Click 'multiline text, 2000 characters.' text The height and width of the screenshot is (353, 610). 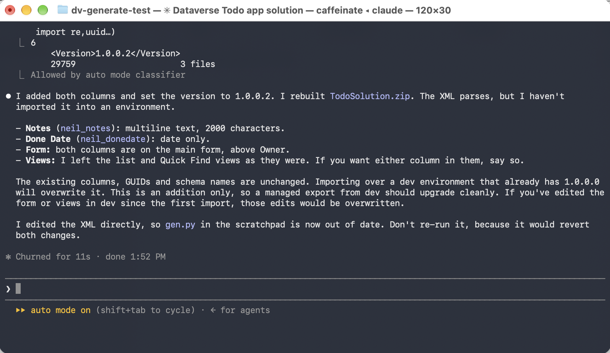(205, 128)
